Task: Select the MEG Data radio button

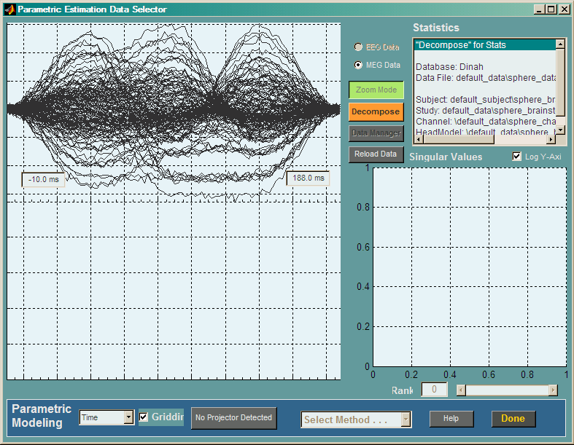Action: pos(358,65)
